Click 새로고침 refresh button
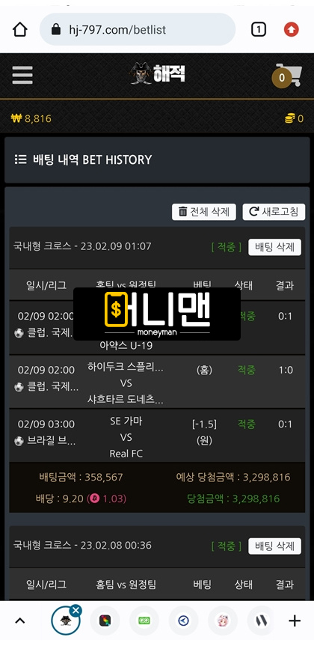 274,212
